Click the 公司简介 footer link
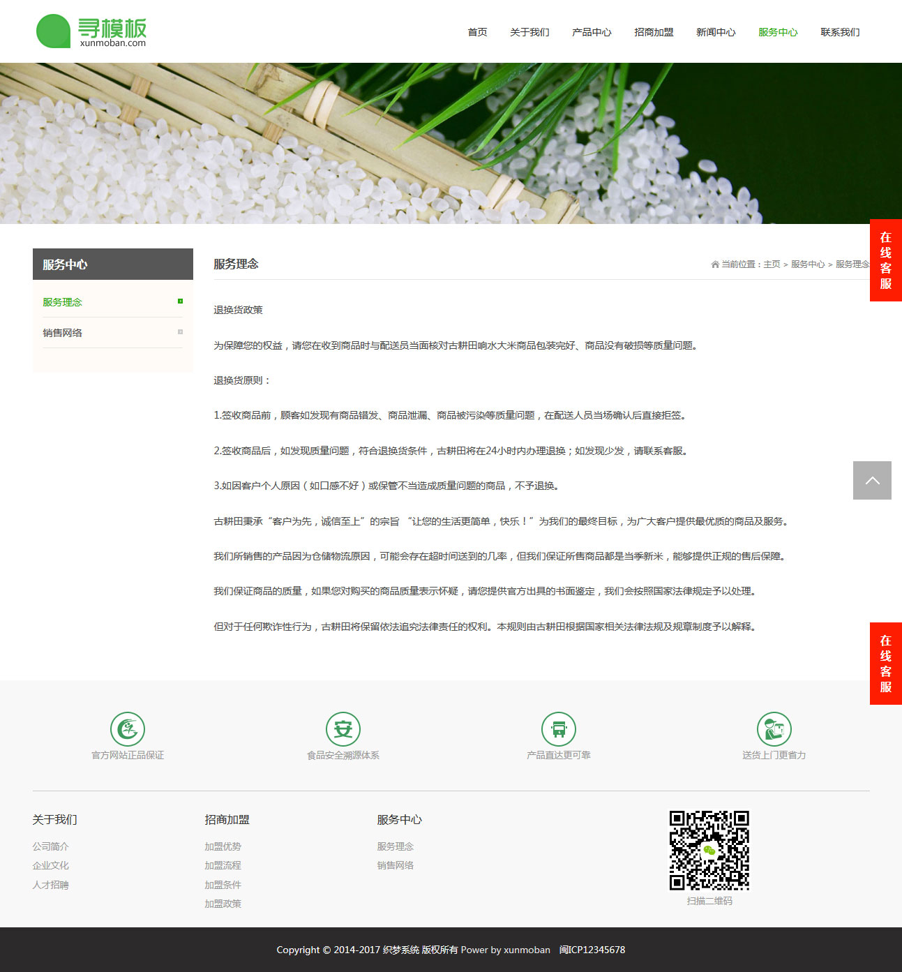Screen dimensions: 902x972 [50, 846]
